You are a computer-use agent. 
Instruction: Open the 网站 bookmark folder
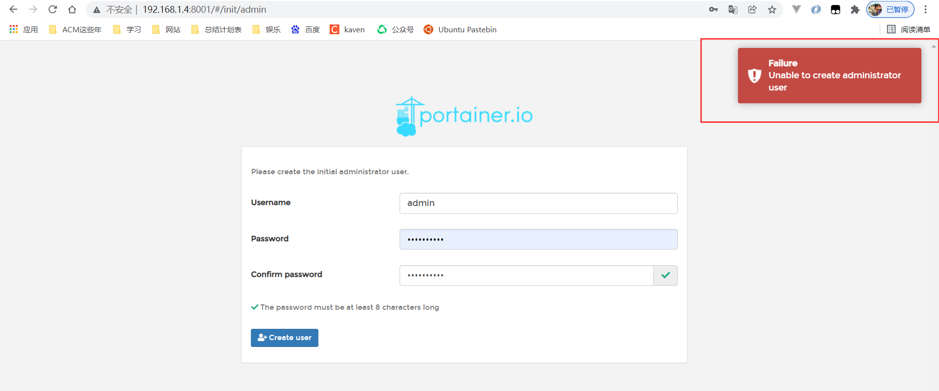[166, 29]
